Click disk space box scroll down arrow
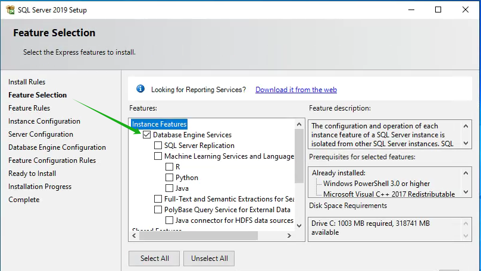 (x=466, y=236)
